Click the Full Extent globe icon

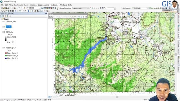8,11
